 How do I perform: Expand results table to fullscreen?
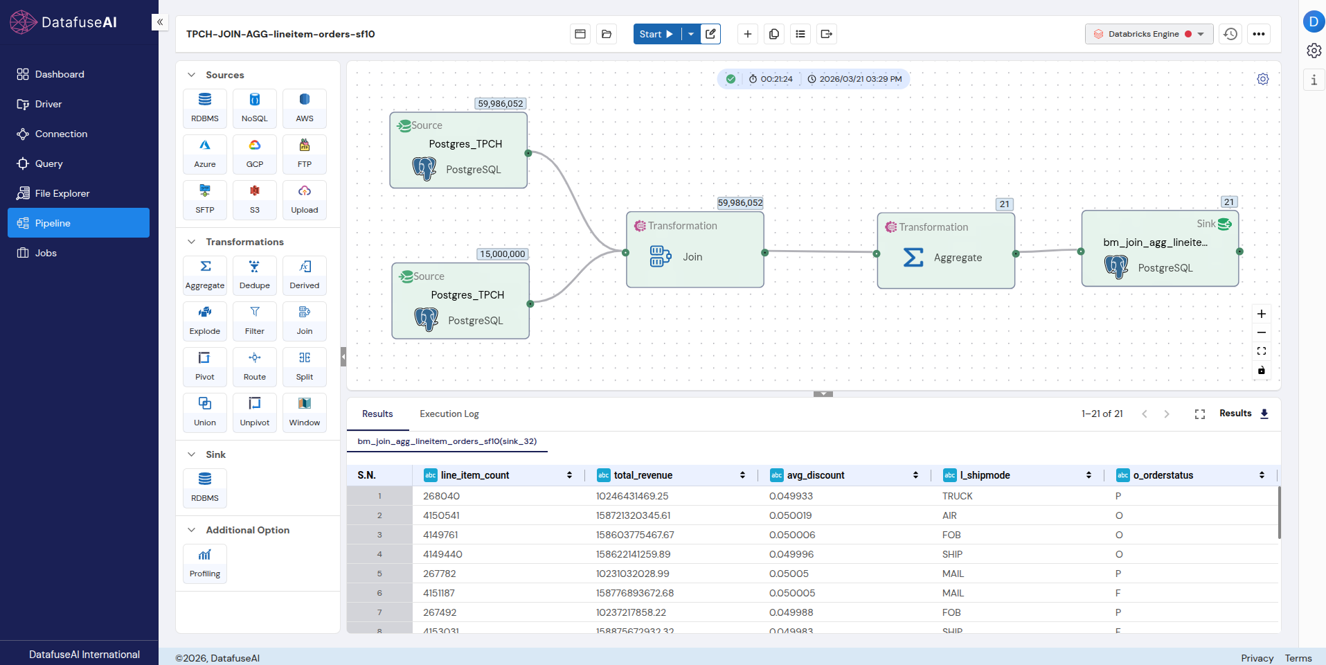click(1200, 414)
